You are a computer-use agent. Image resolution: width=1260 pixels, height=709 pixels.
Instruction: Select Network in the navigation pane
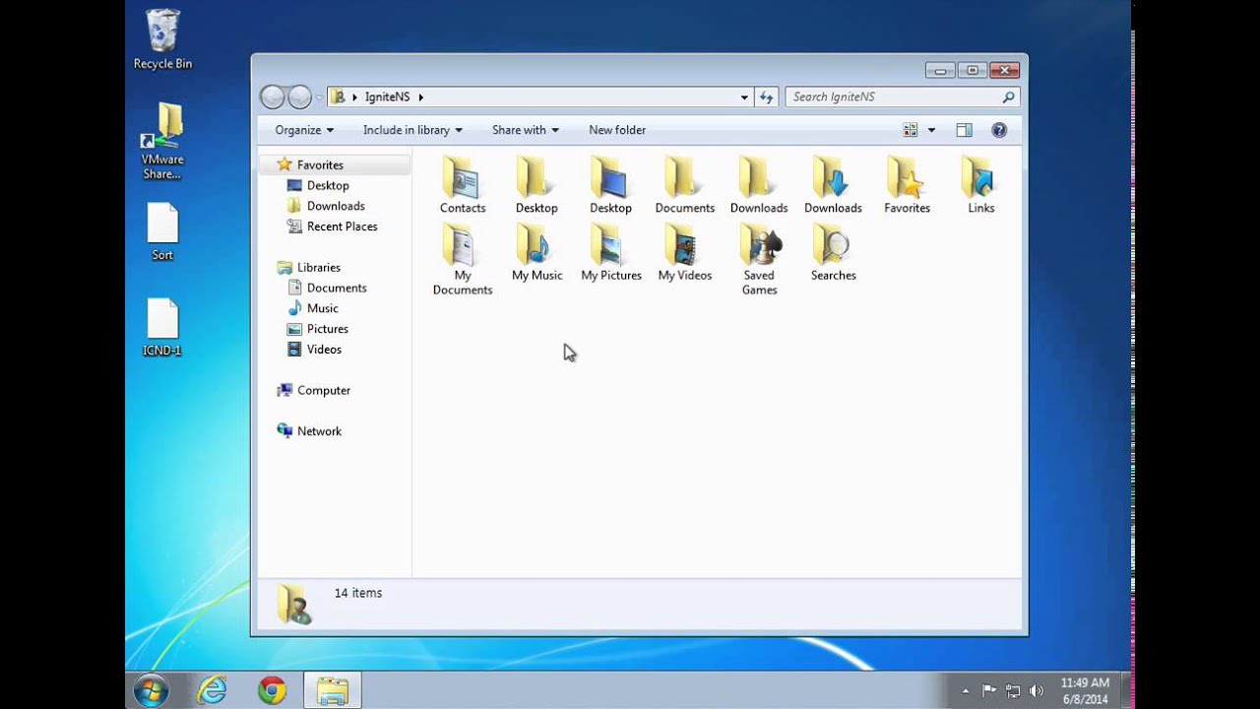(x=319, y=431)
